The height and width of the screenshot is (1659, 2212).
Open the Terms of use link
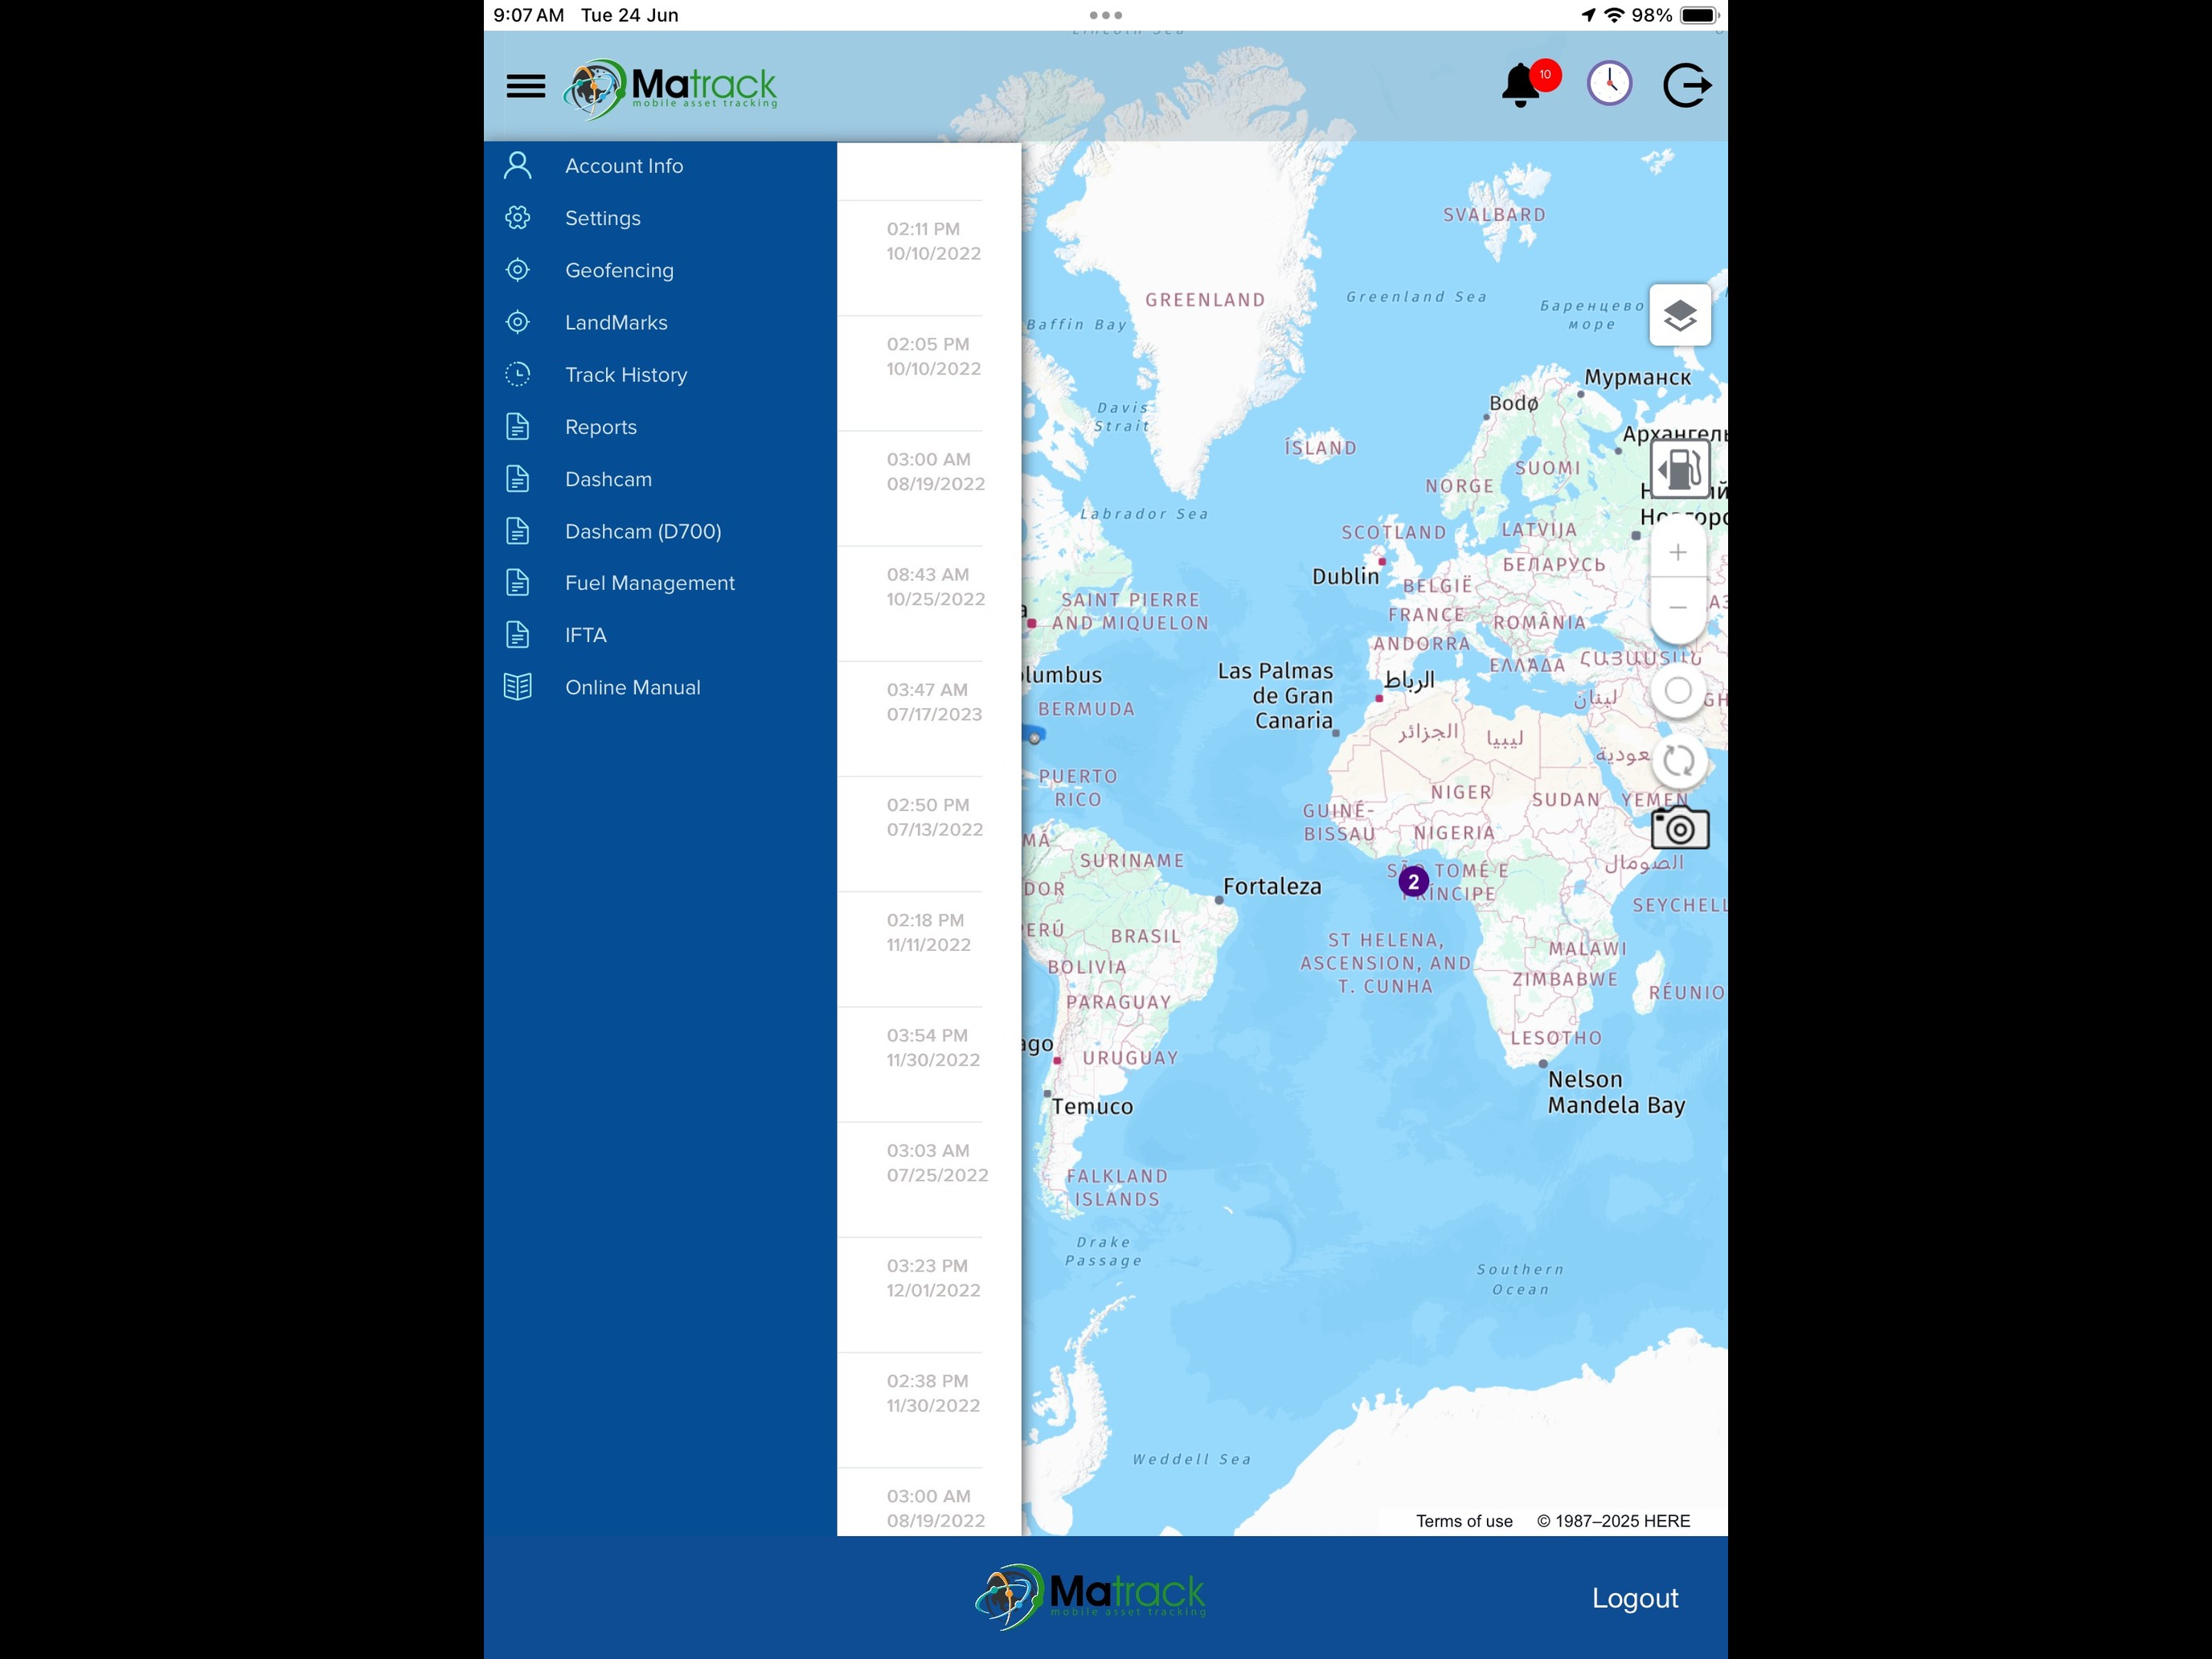click(1463, 1521)
